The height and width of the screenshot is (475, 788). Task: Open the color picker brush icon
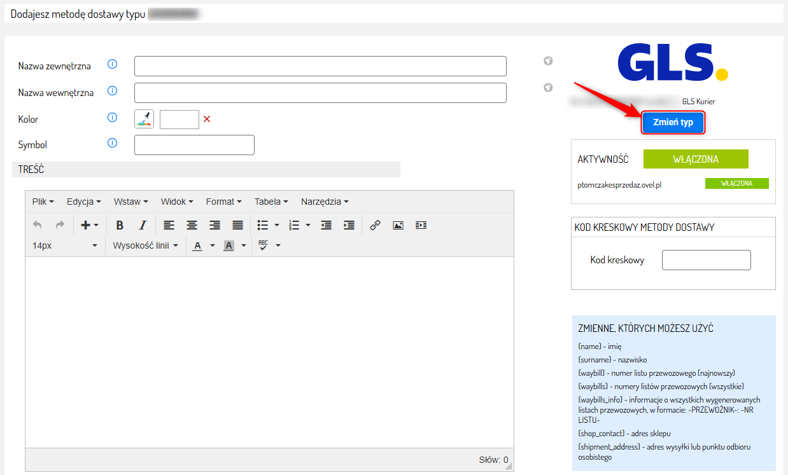coord(144,119)
